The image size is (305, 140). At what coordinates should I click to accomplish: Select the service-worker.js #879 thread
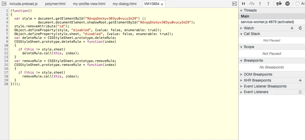(x=272, y=22)
